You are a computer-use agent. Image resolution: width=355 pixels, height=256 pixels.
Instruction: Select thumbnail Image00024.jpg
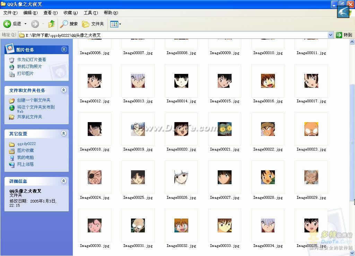[95, 177]
